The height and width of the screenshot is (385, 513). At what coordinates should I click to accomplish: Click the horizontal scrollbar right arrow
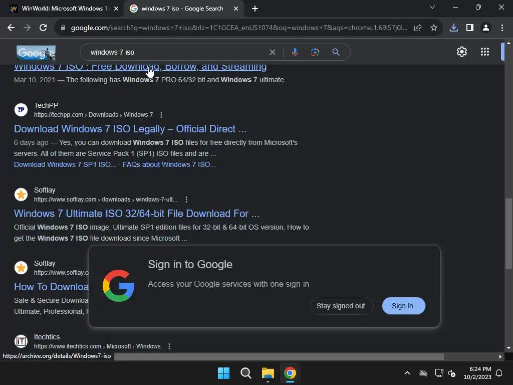(x=500, y=356)
